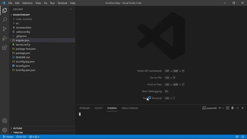
Task: Expand the node_modules folder
Action: [42, 19]
